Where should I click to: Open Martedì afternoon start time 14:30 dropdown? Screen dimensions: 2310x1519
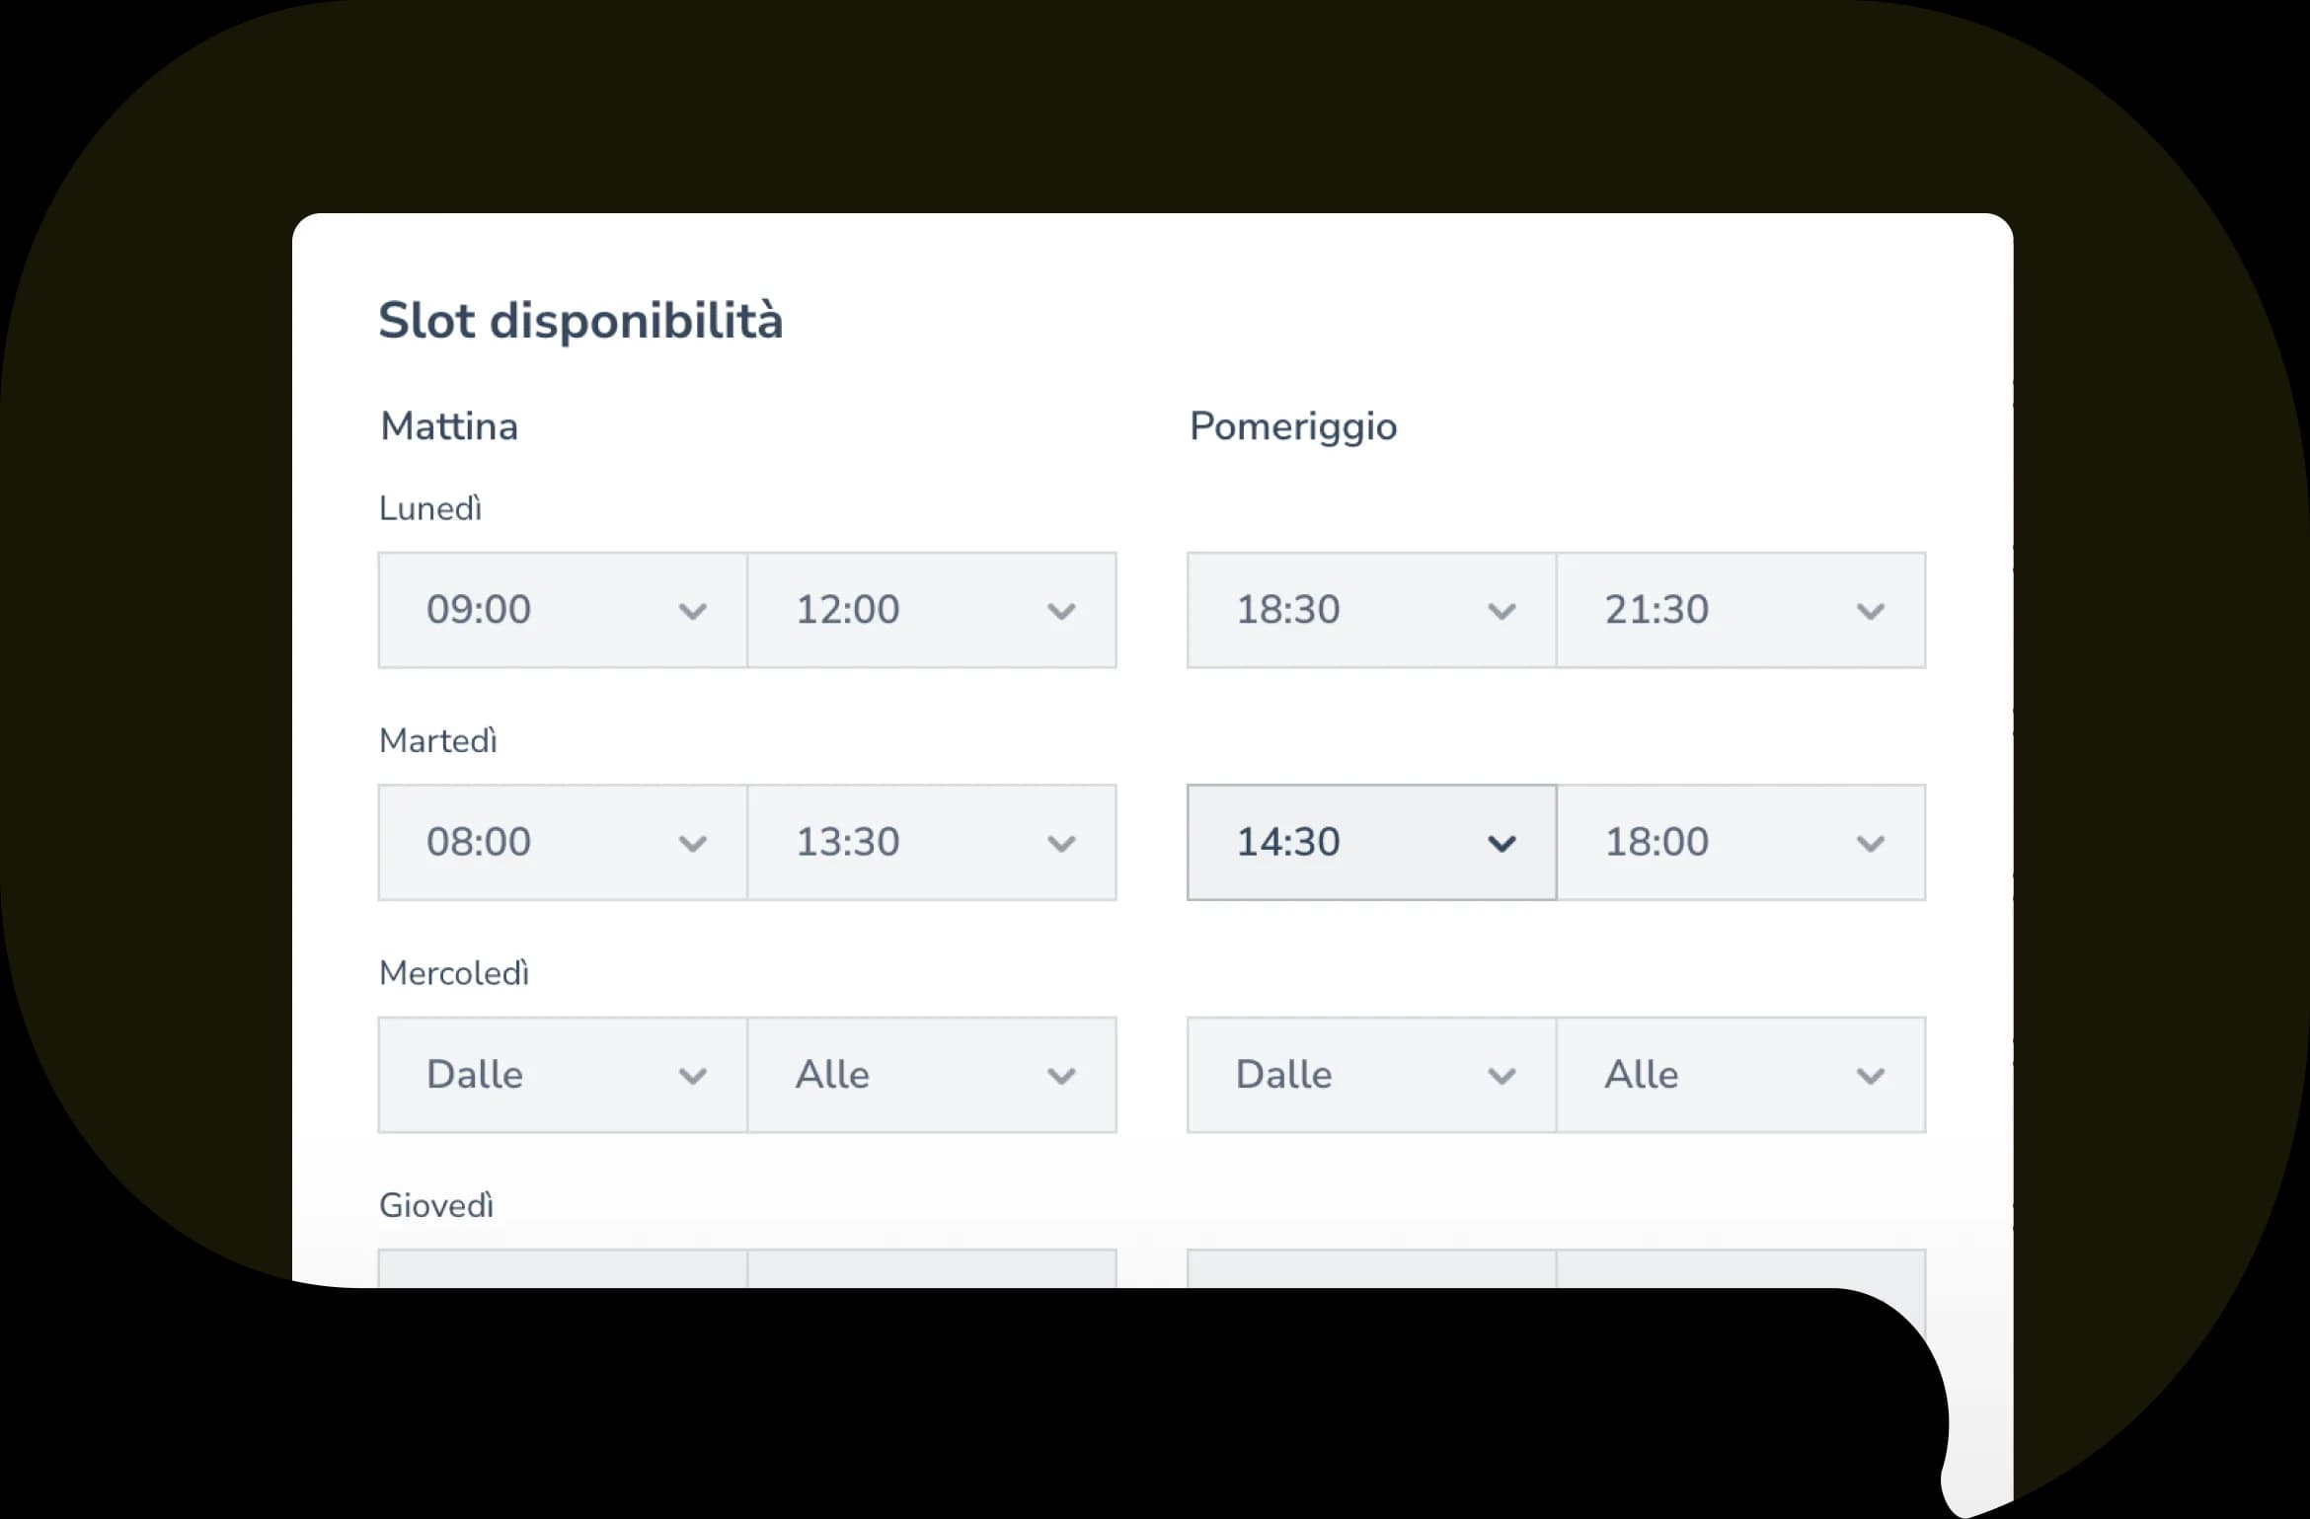[x=1371, y=843]
